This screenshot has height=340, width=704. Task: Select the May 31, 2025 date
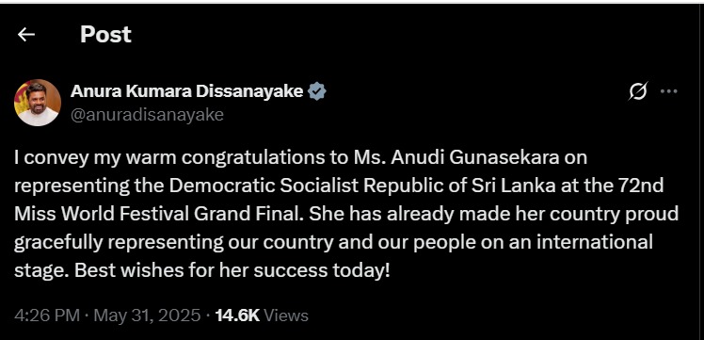click(x=147, y=316)
